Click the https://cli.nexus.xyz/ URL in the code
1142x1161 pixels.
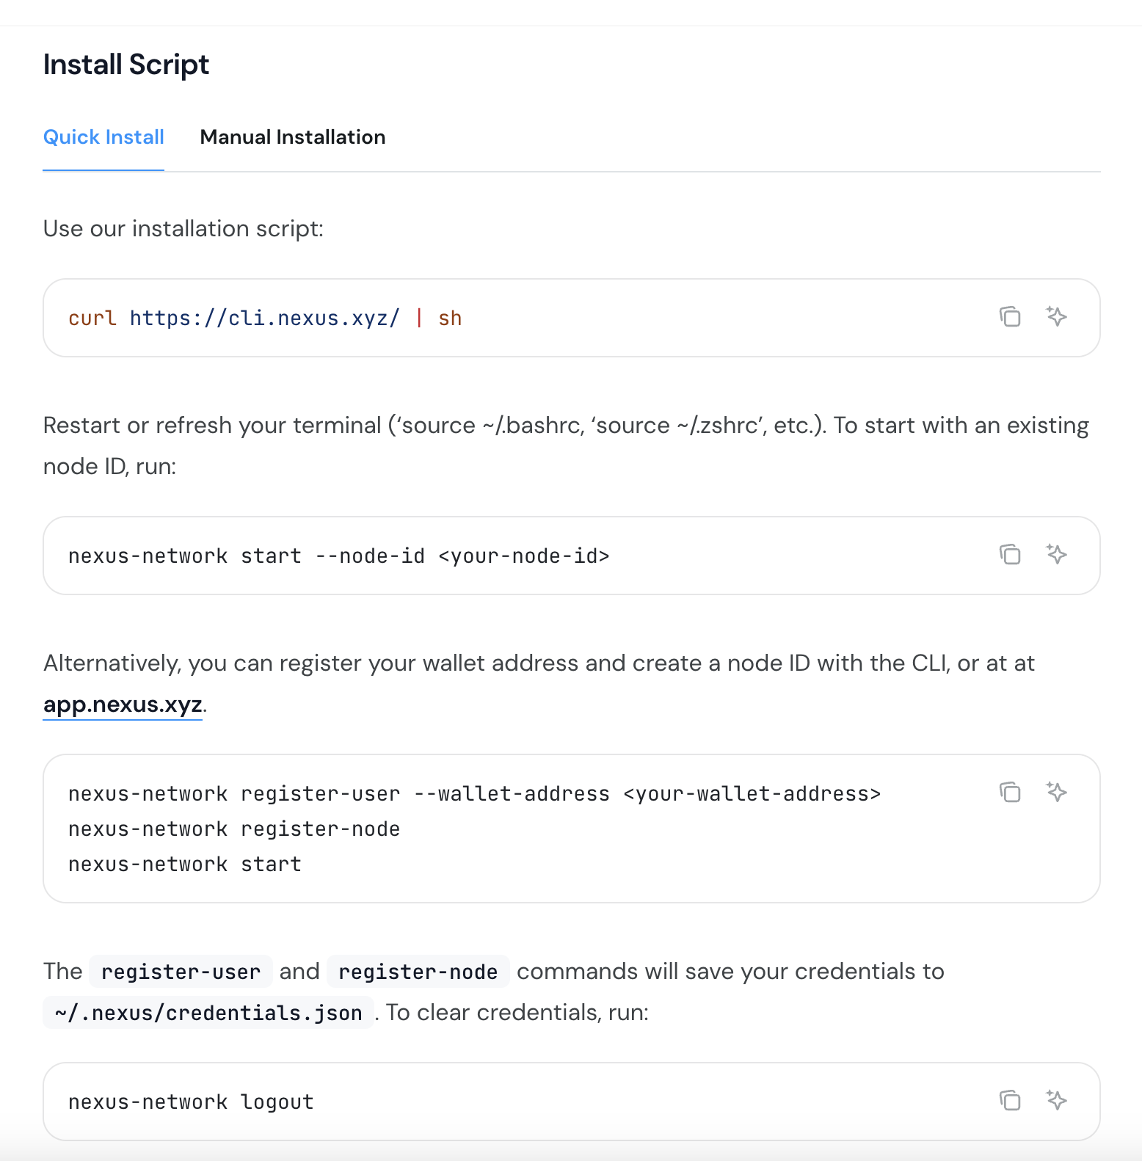click(264, 319)
